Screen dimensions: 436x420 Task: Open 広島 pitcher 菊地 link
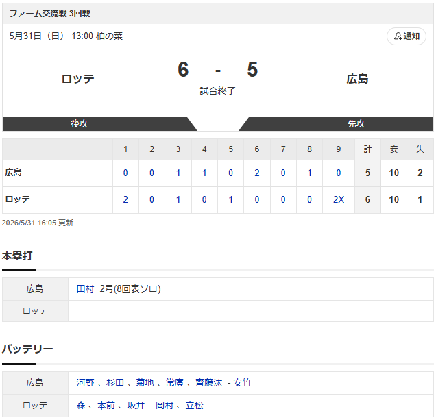click(x=145, y=383)
